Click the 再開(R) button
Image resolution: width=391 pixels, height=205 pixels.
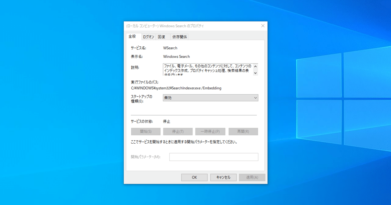click(243, 132)
